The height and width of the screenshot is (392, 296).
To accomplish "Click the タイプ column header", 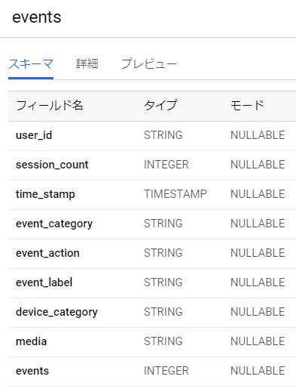I will pos(160,105).
